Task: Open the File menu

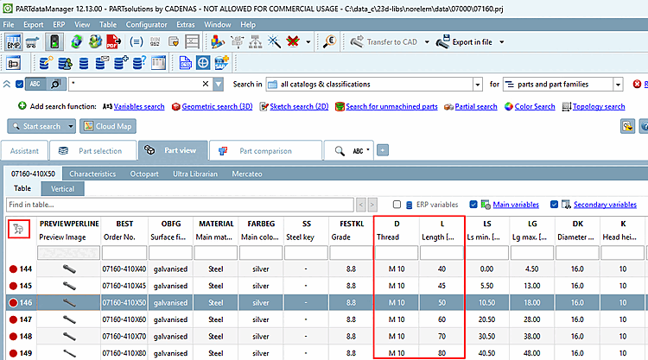Action: (9, 24)
